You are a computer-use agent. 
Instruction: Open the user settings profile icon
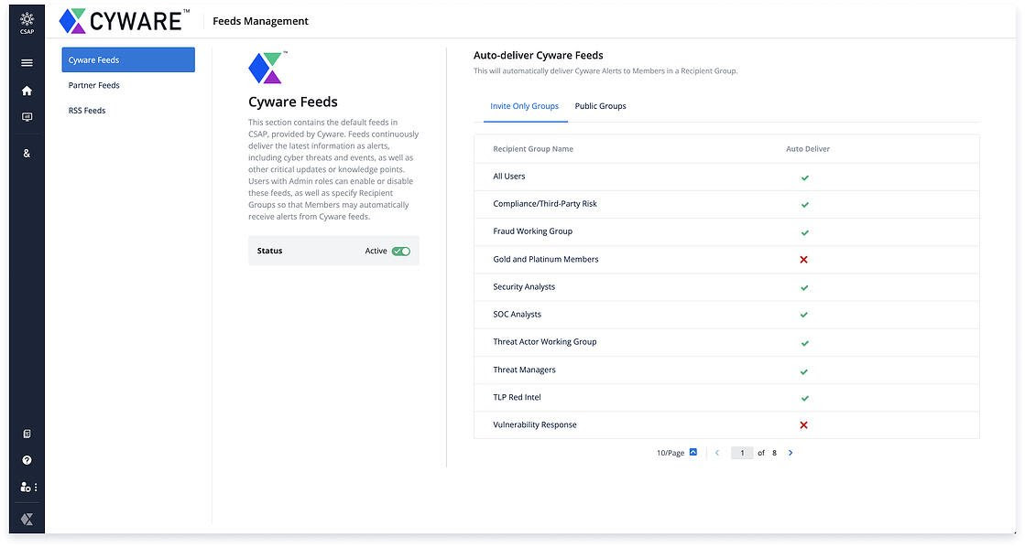[x=27, y=488]
